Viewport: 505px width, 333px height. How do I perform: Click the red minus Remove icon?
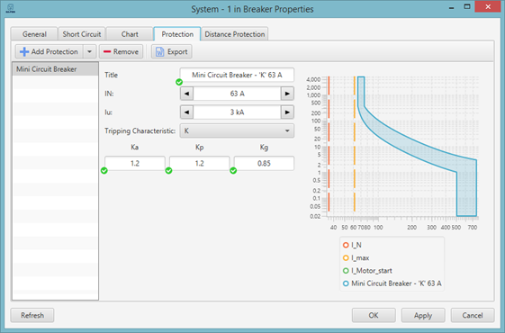(107, 52)
